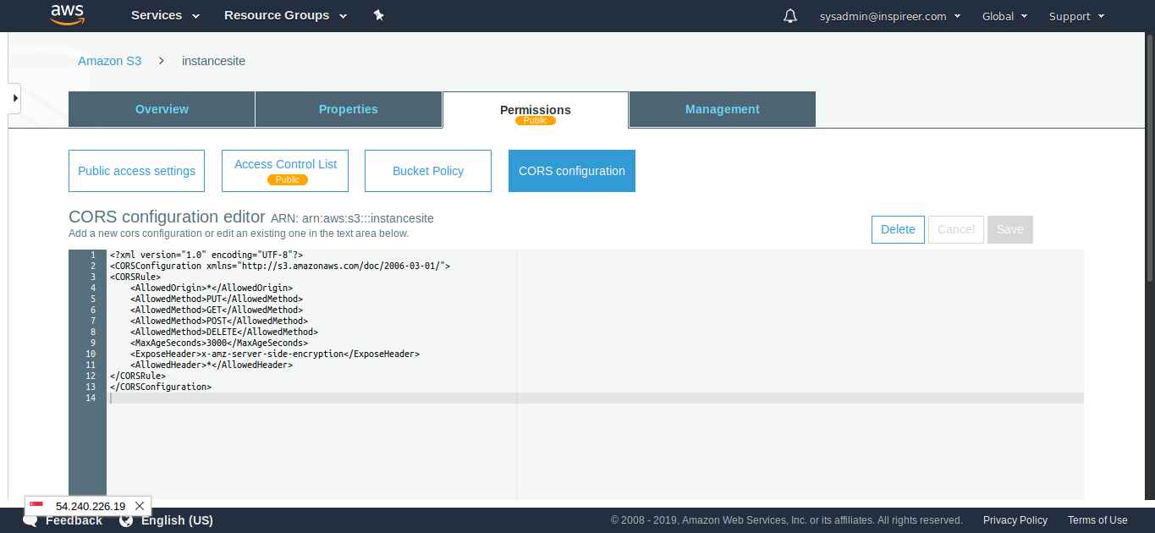Viewport: 1155px width, 533px height.
Task: Expand the Resource Groups dropdown
Action: (285, 15)
